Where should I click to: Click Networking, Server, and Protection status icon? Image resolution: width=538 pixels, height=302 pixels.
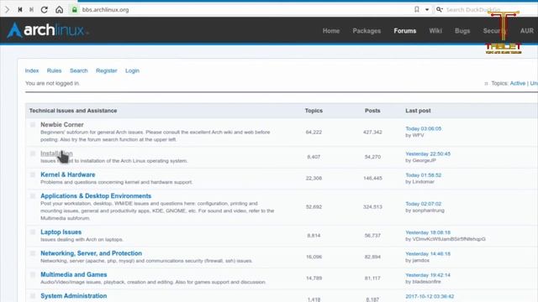point(33,253)
